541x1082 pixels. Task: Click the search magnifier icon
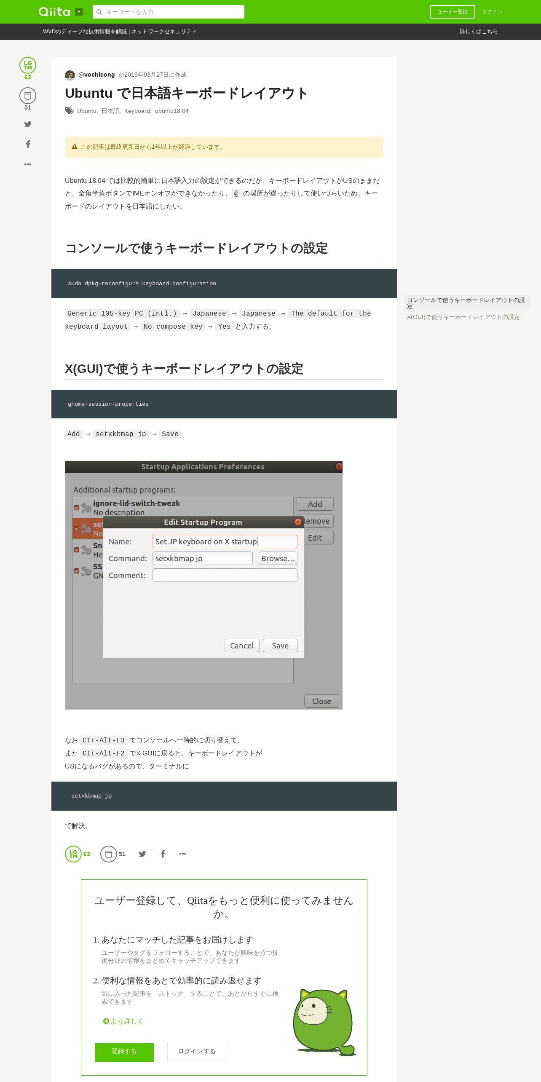(99, 12)
